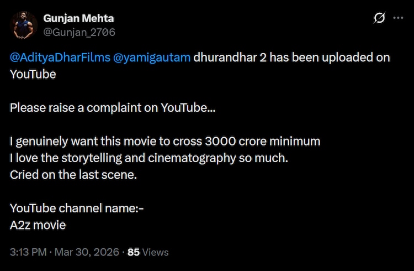Click the Views label
The width and height of the screenshot is (414, 271).
[x=155, y=252]
